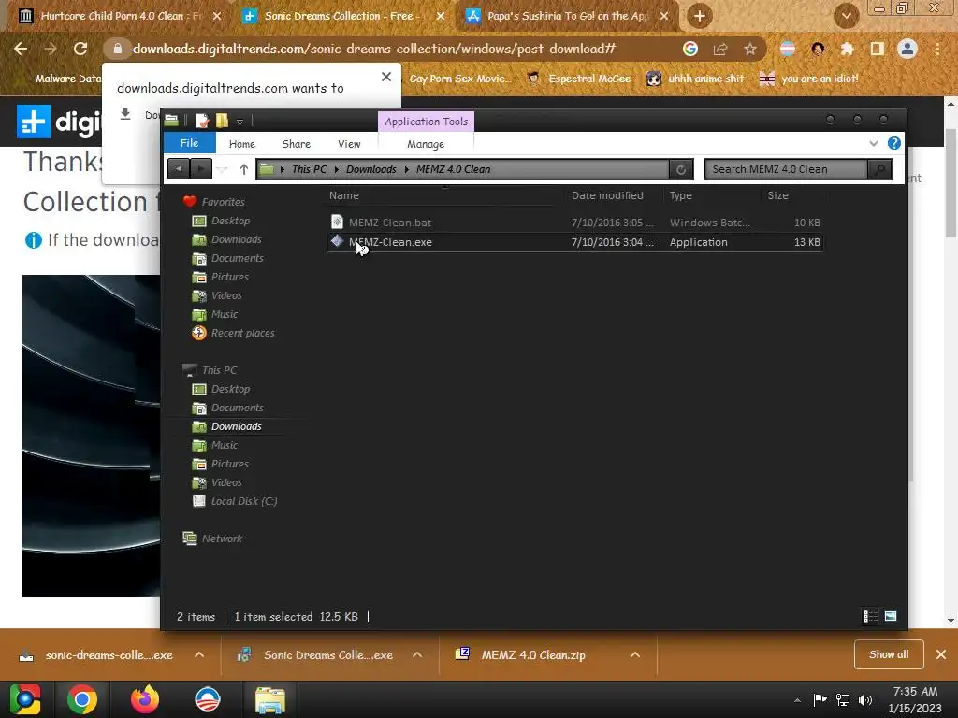
Task: Sort files by the Size column
Action: [777, 195]
